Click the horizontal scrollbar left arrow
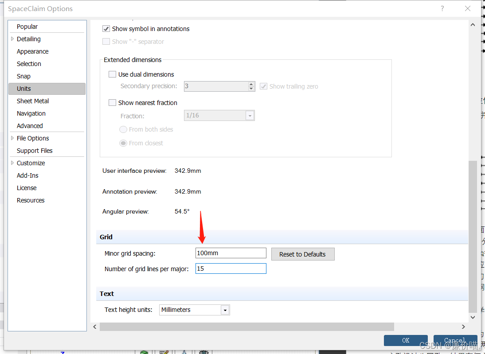The image size is (485, 354). click(94, 327)
